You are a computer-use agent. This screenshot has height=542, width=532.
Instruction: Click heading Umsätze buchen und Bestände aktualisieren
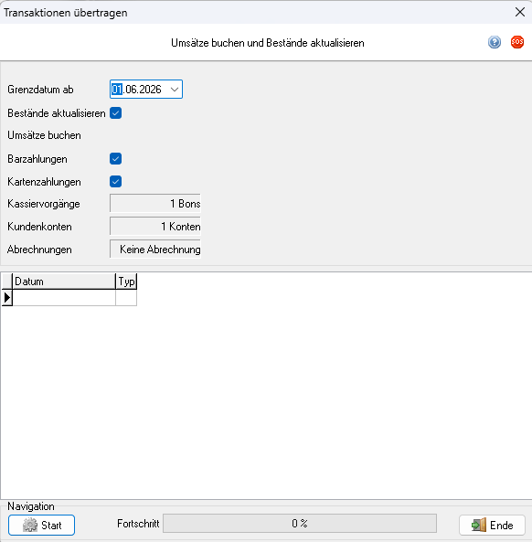click(268, 43)
